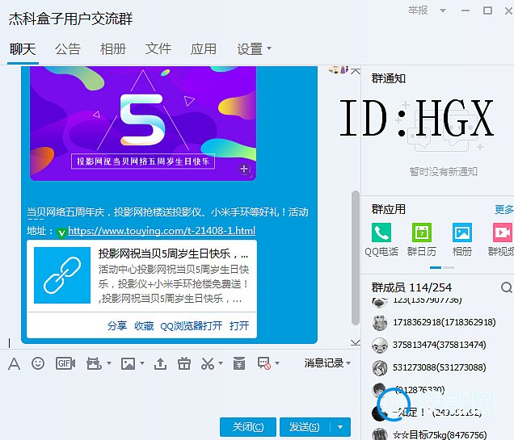Screen dimensions: 514x440
Task: Click group app page indicator dots
Action: (x=442, y=268)
